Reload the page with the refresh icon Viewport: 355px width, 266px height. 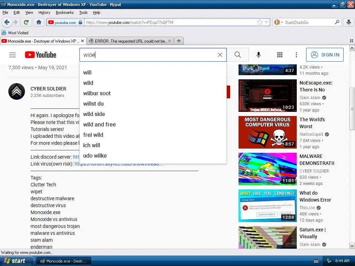click(x=26, y=22)
